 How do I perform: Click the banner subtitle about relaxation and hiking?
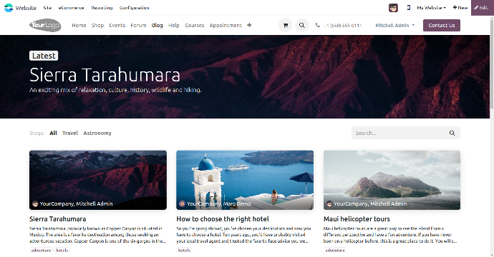[115, 90]
